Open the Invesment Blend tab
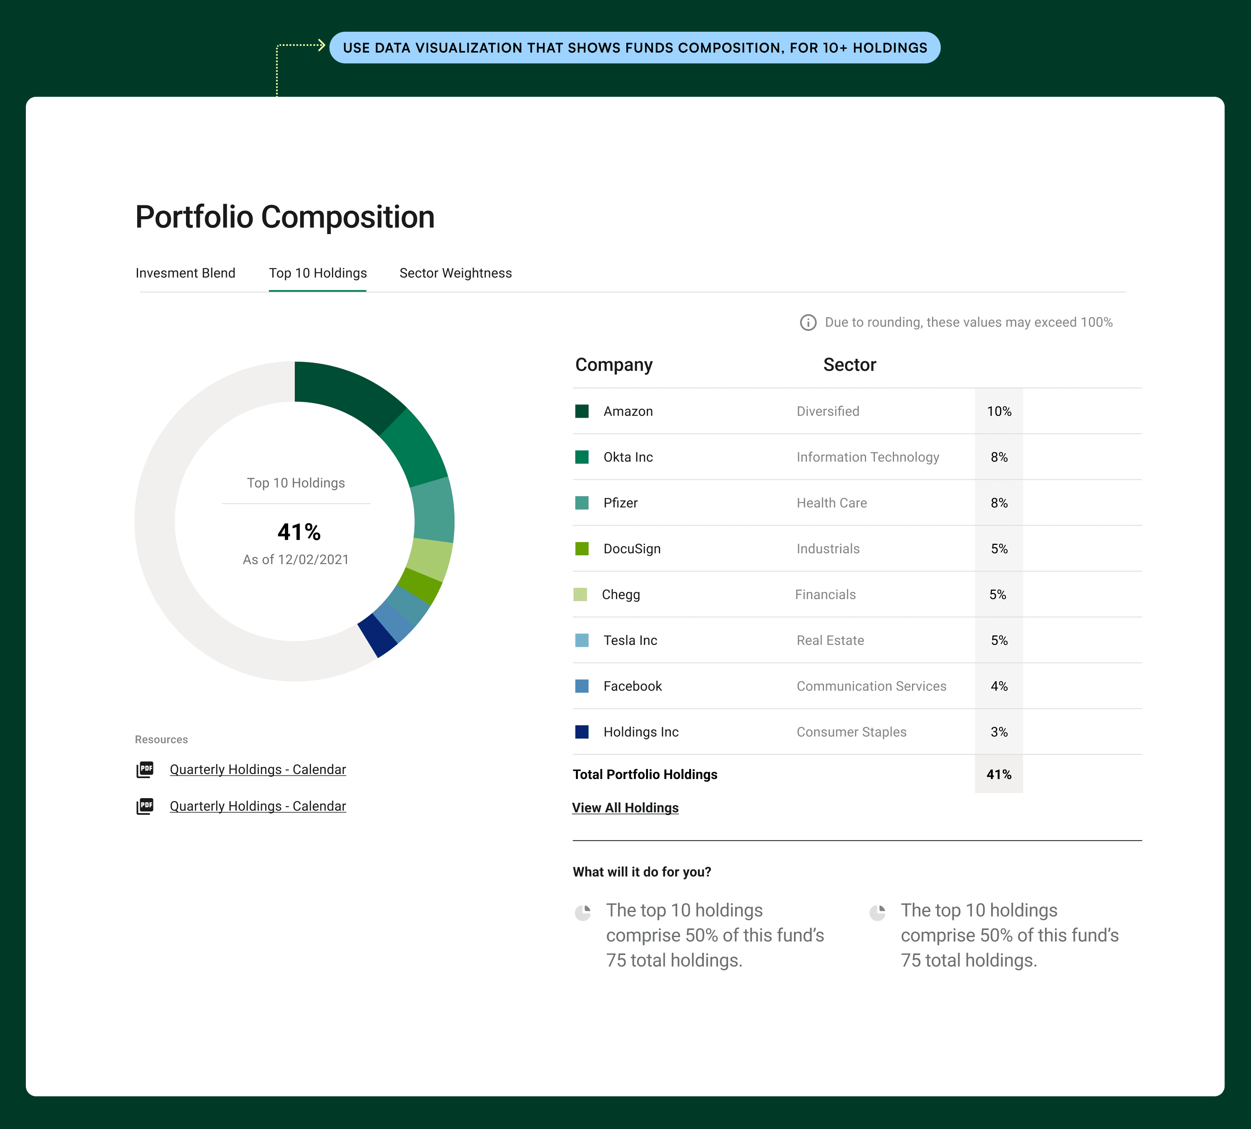1251x1129 pixels. 185,273
